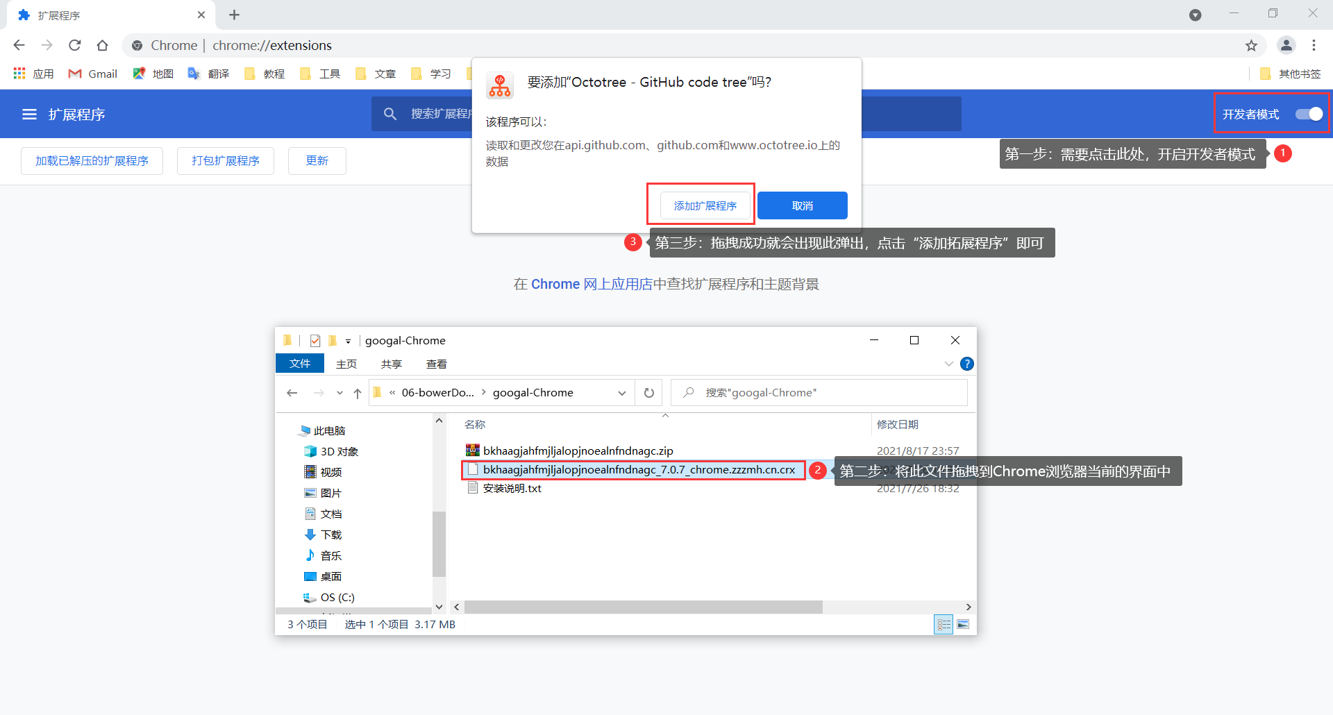Click the 更新 button
Screen dimensions: 1333x715
pyautogui.click(x=317, y=160)
